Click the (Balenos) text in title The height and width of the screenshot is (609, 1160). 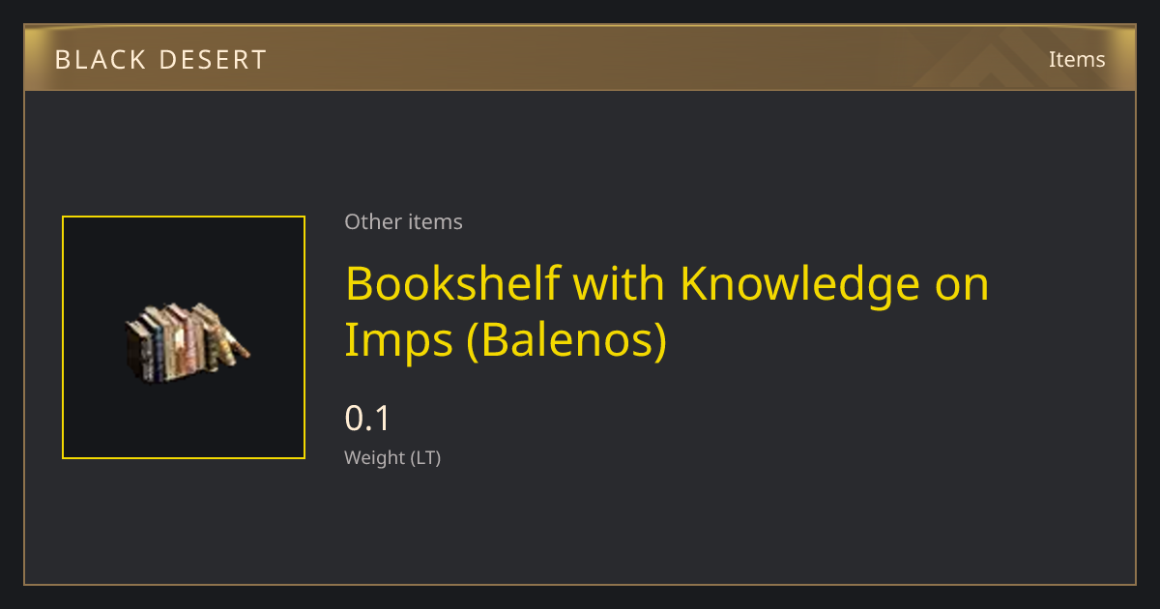point(566,341)
